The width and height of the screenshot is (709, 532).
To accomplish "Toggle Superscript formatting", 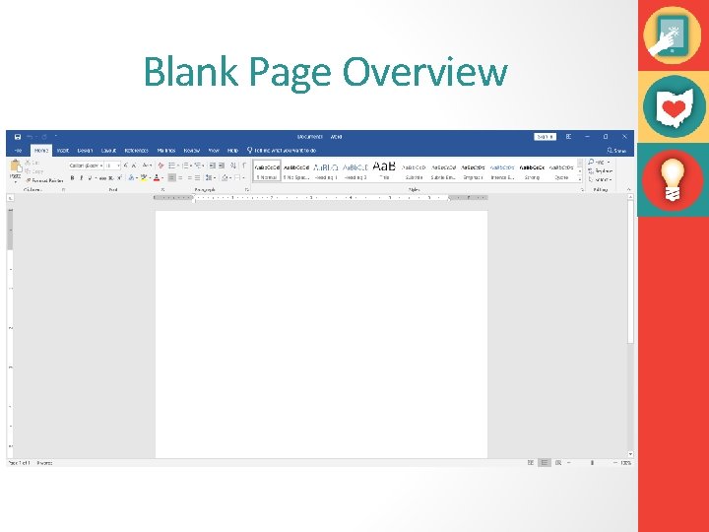I will 119,177.
